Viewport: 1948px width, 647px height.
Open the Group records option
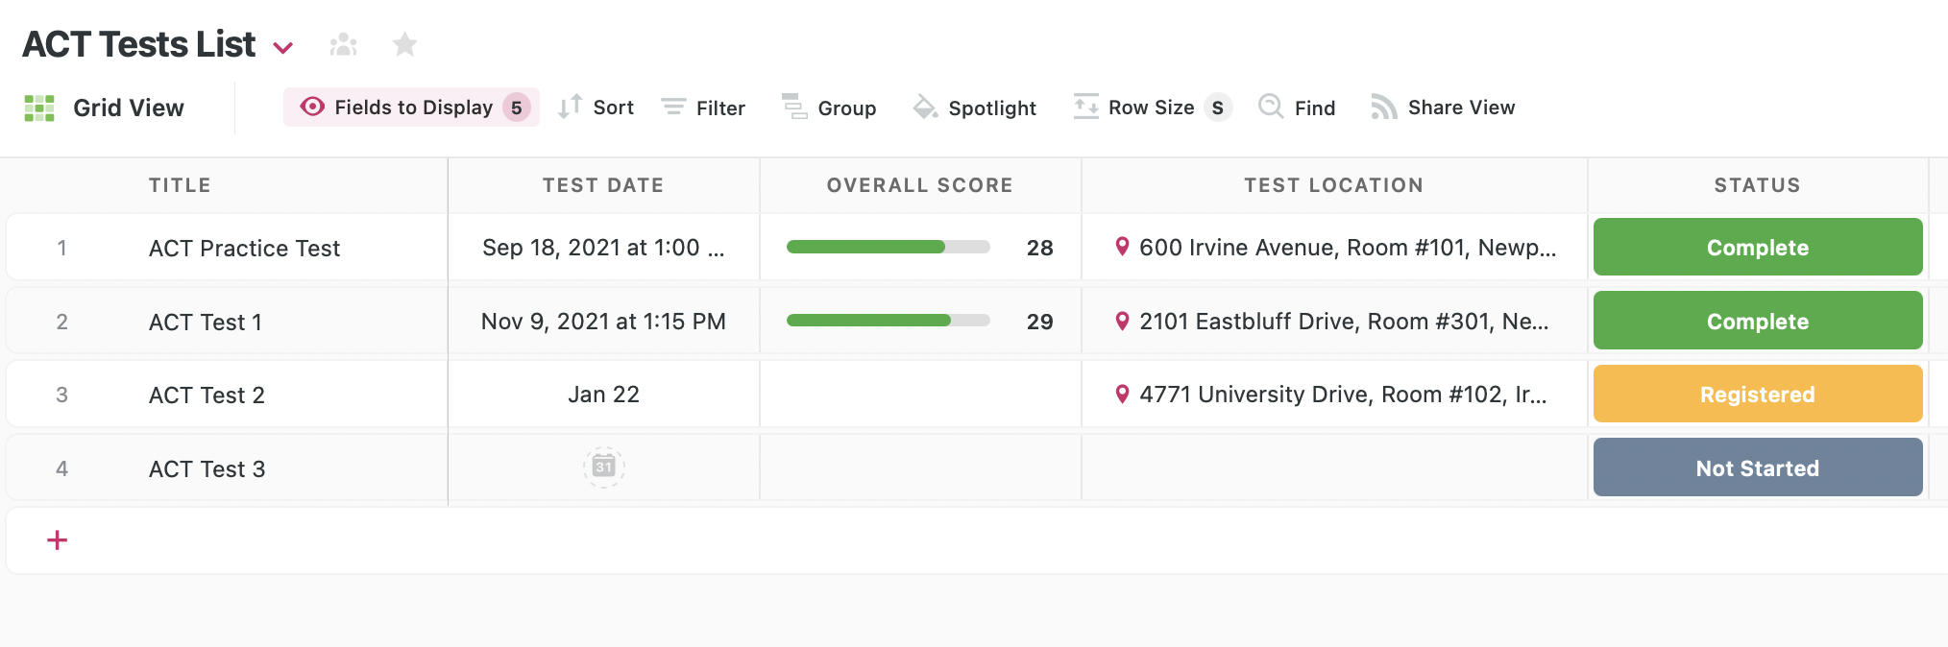(829, 108)
